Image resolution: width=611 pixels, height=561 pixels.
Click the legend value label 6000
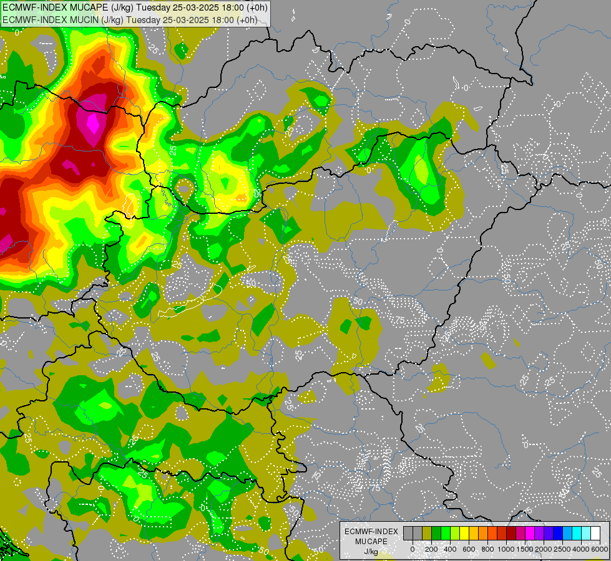pyautogui.click(x=600, y=549)
